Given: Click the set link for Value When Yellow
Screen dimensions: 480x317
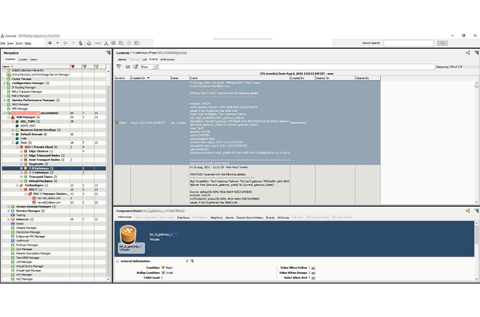Looking at the screenshot, I should pos(313,268).
